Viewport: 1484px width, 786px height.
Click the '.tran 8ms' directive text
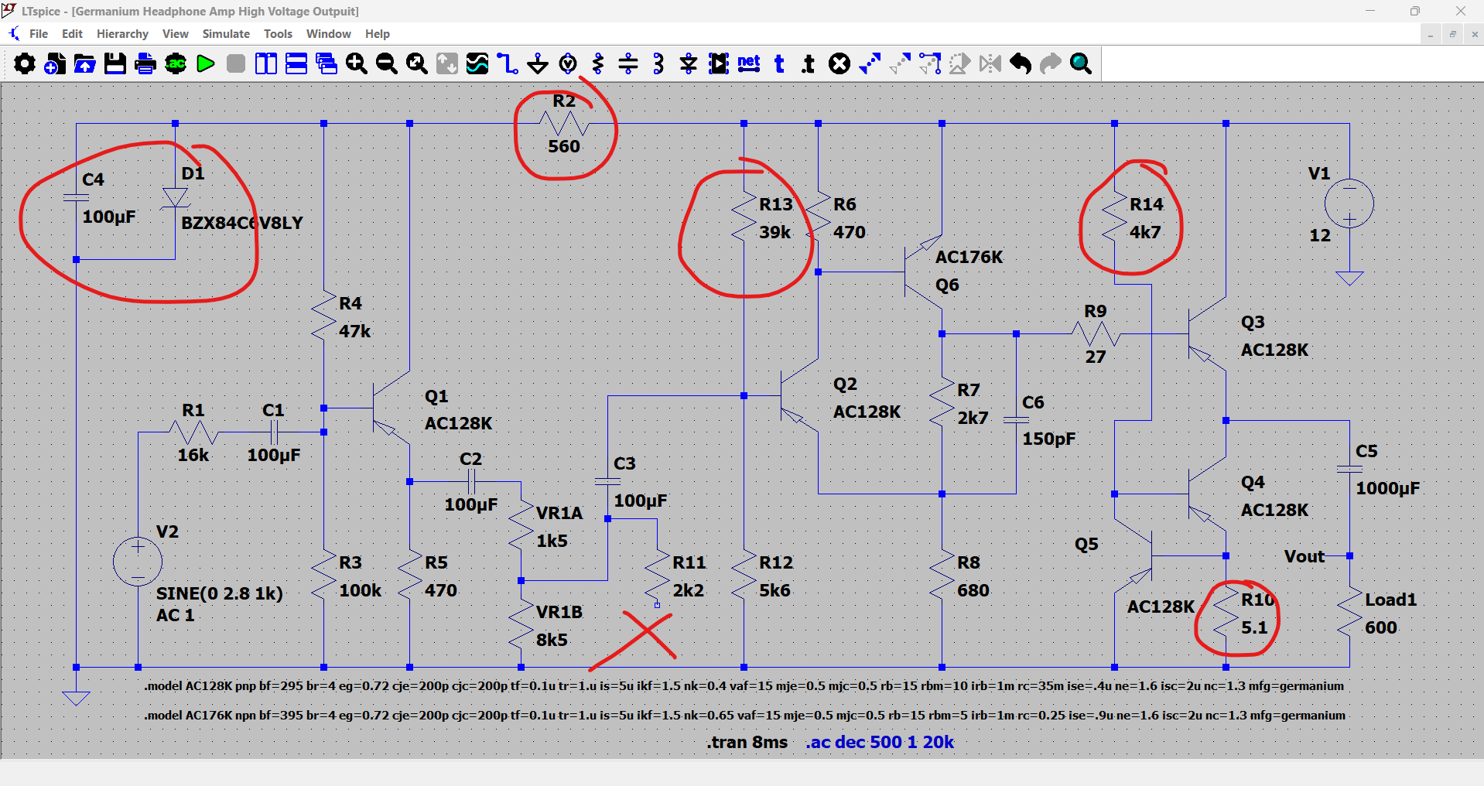click(x=747, y=742)
